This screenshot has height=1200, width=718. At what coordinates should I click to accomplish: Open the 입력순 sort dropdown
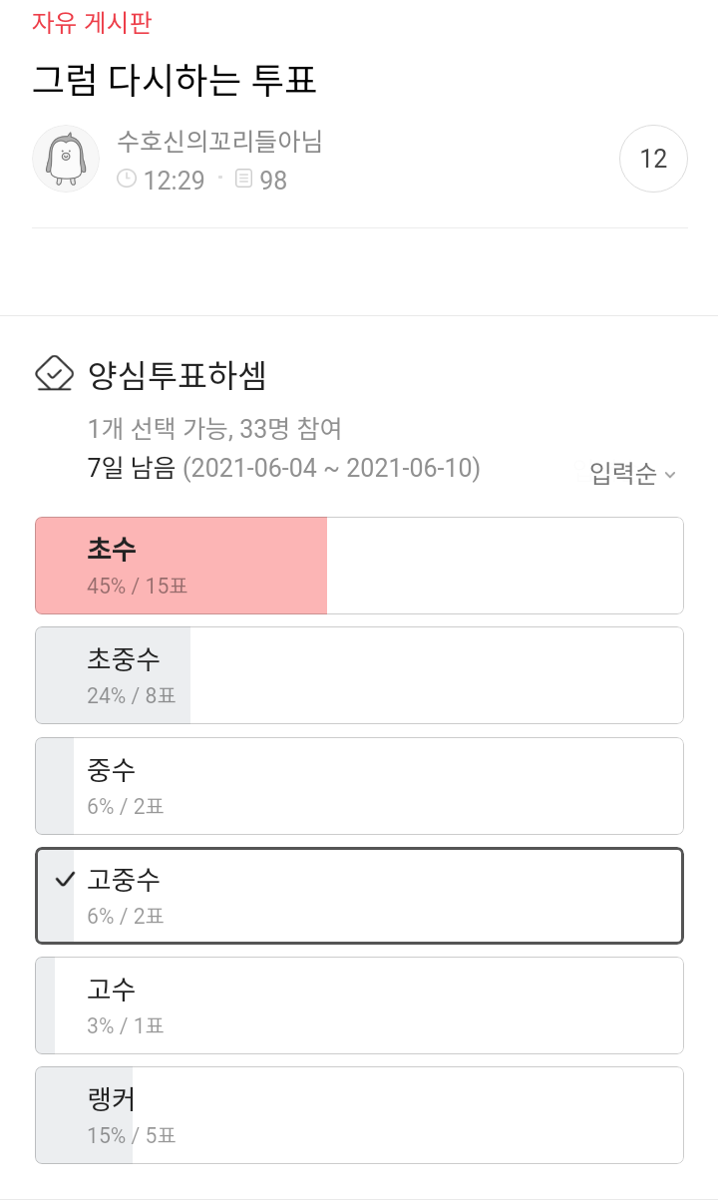(x=623, y=475)
